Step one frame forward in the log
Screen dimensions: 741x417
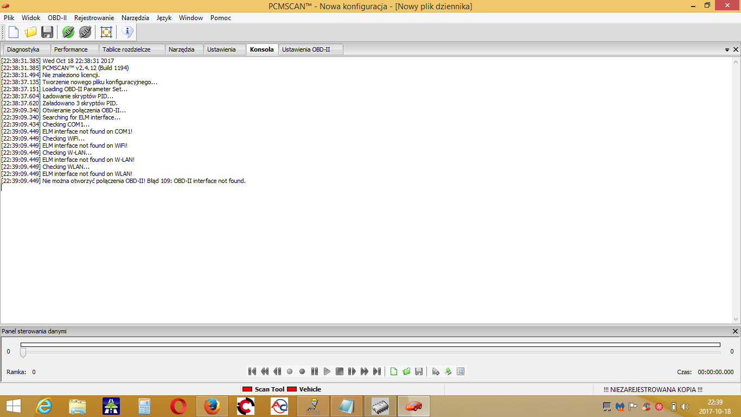pos(352,371)
